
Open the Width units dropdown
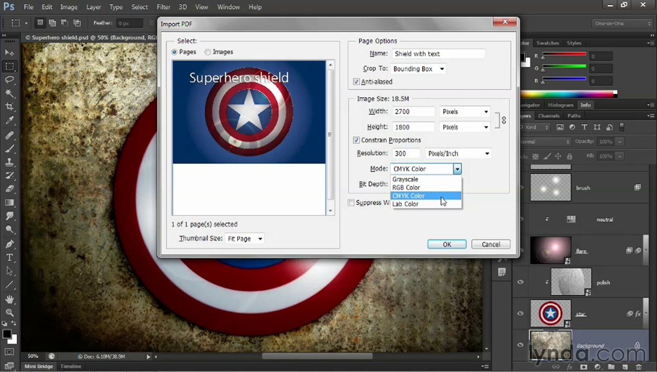click(465, 112)
